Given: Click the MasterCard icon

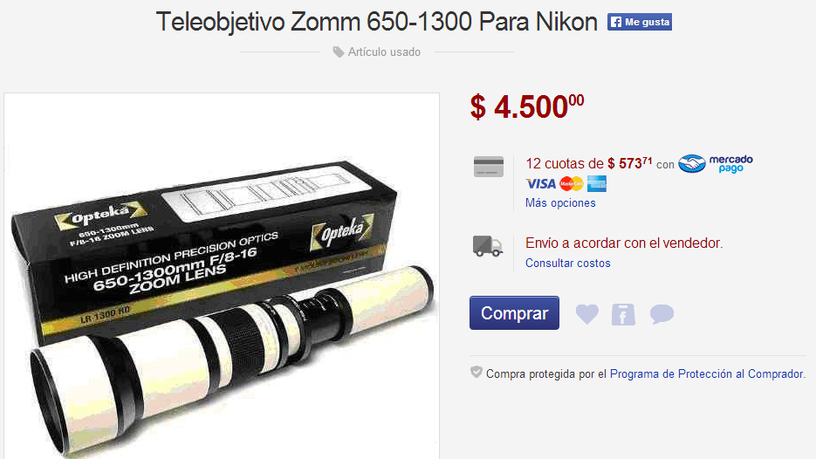Looking at the screenshot, I should (572, 184).
